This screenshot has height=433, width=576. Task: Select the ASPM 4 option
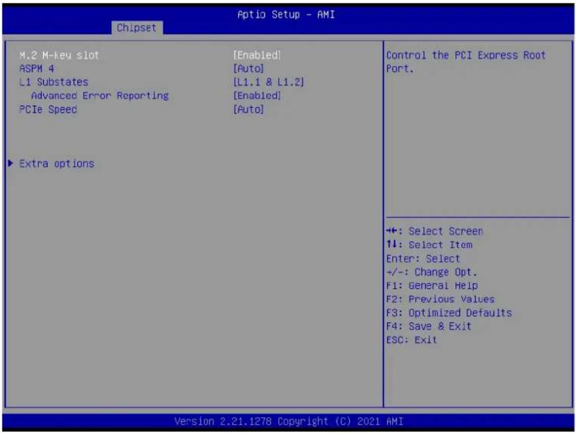(37, 69)
